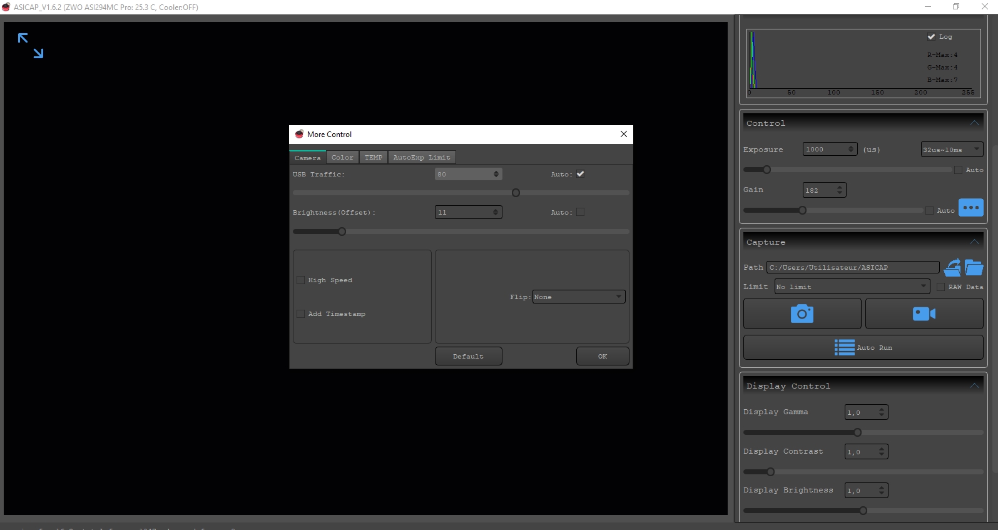Open the capture folder icon
Image resolution: width=998 pixels, height=530 pixels.
pos(974,267)
